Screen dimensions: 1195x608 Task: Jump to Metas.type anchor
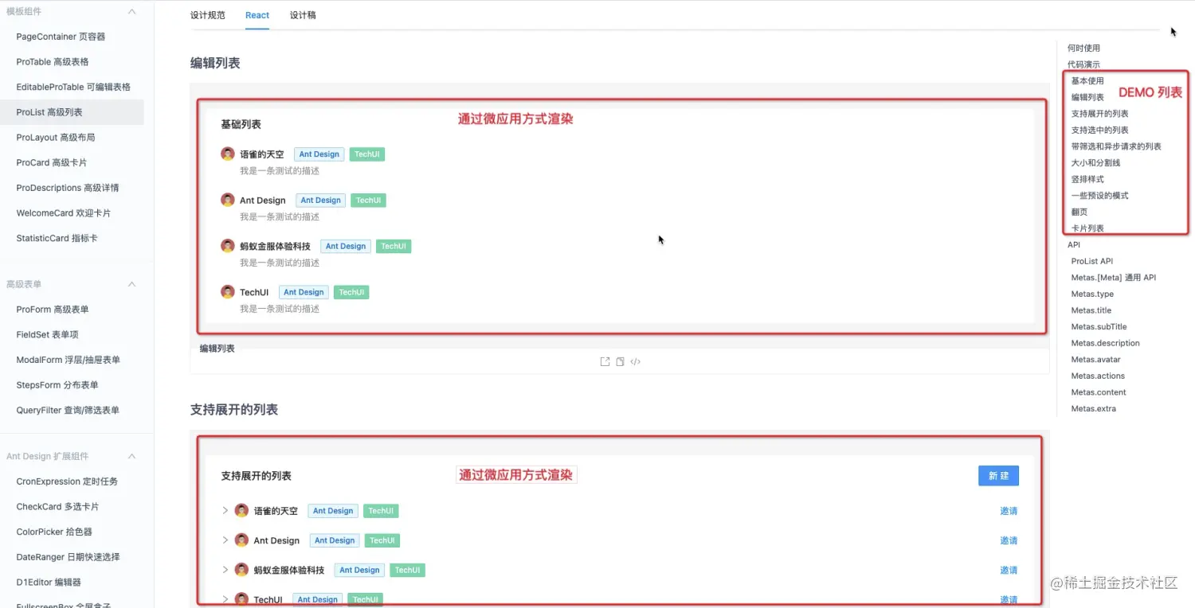pyautogui.click(x=1092, y=294)
